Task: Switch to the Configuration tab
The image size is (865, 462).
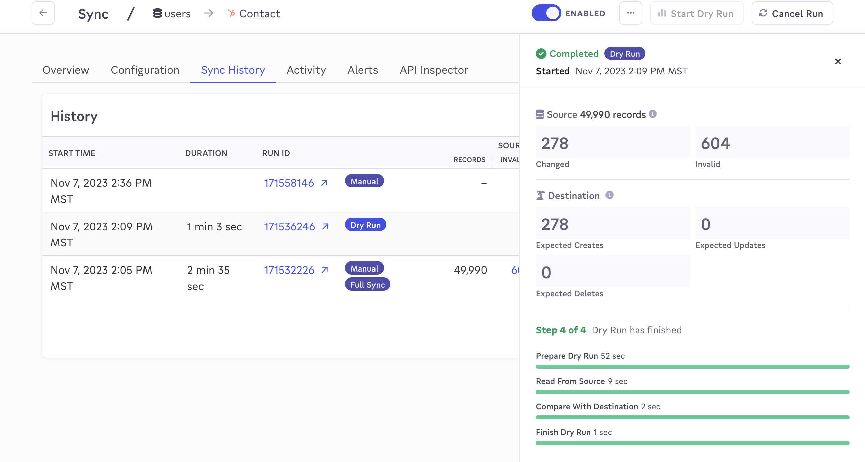Action: (145, 70)
